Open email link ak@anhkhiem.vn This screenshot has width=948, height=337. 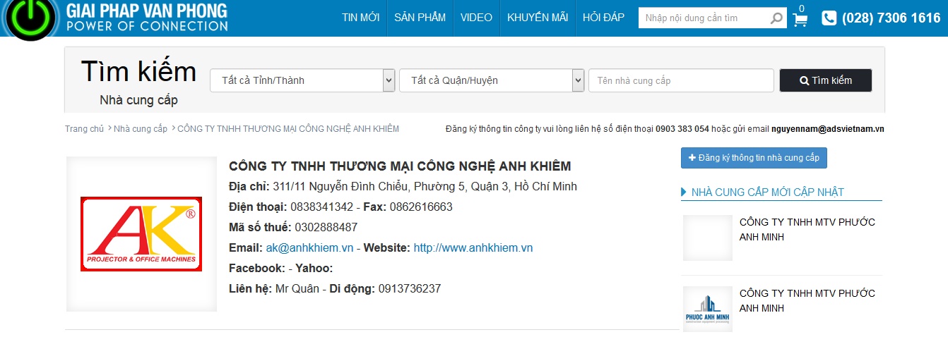[309, 248]
